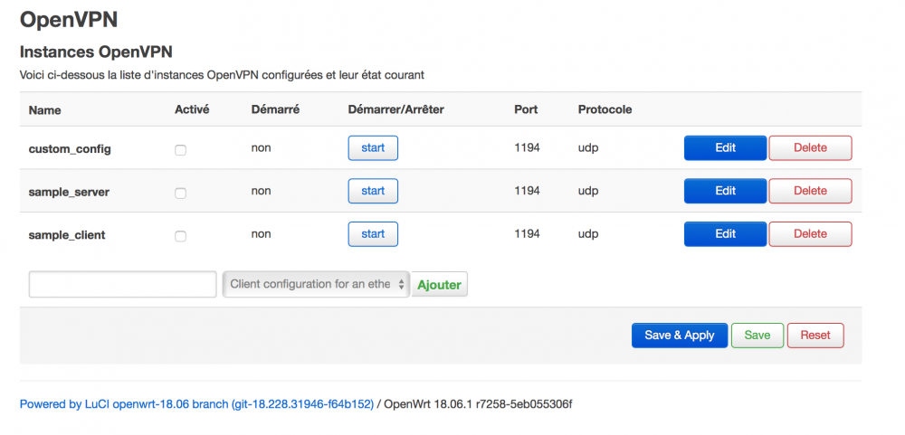
Task: Start the custom_config OpenVPN instance
Action: click(373, 147)
